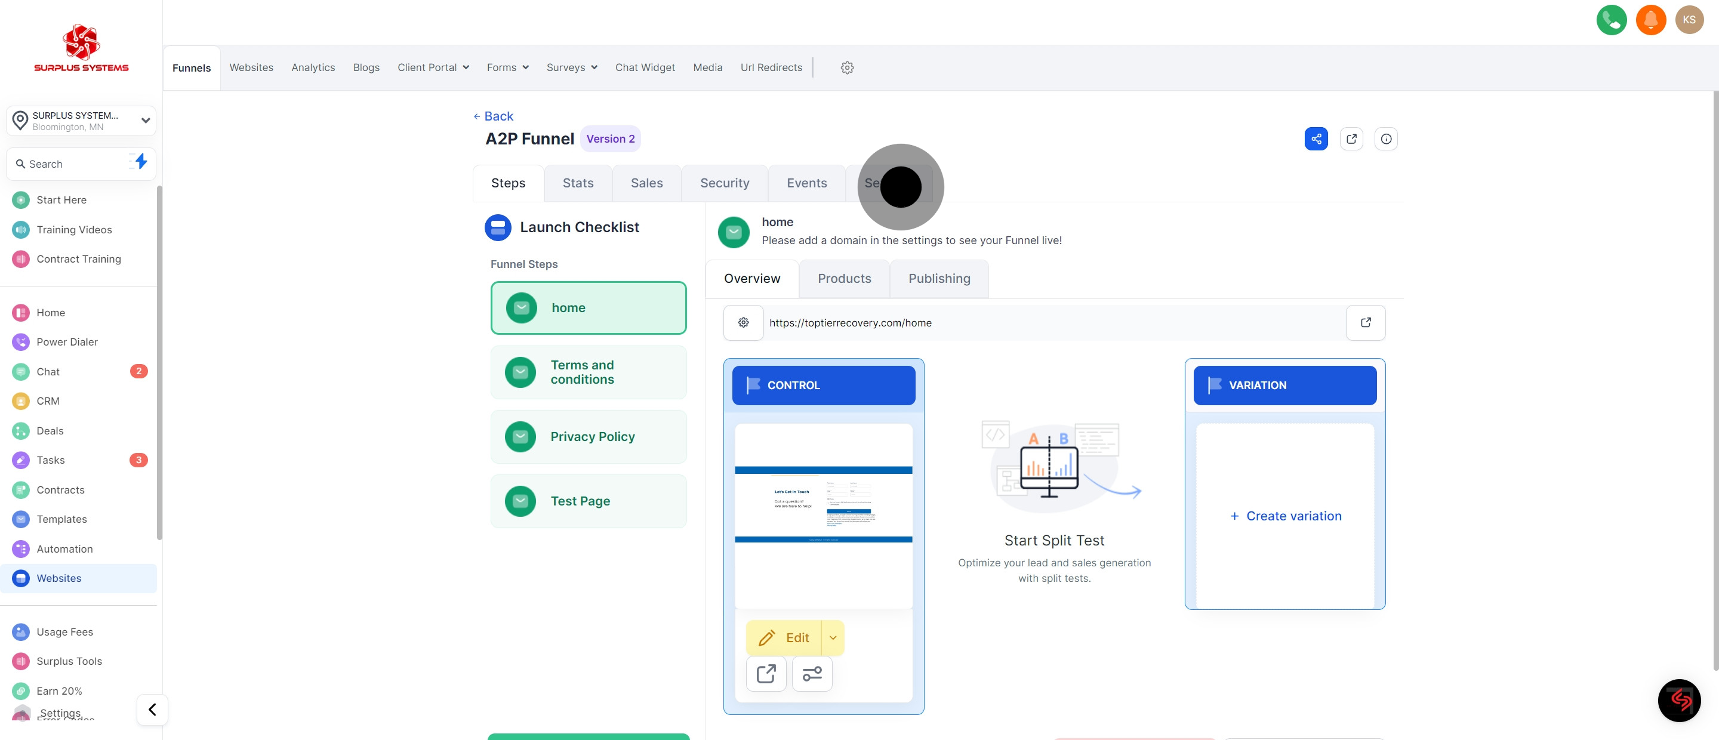Click the lightning bolt quick actions icon
The image size is (1719, 740).
140,162
